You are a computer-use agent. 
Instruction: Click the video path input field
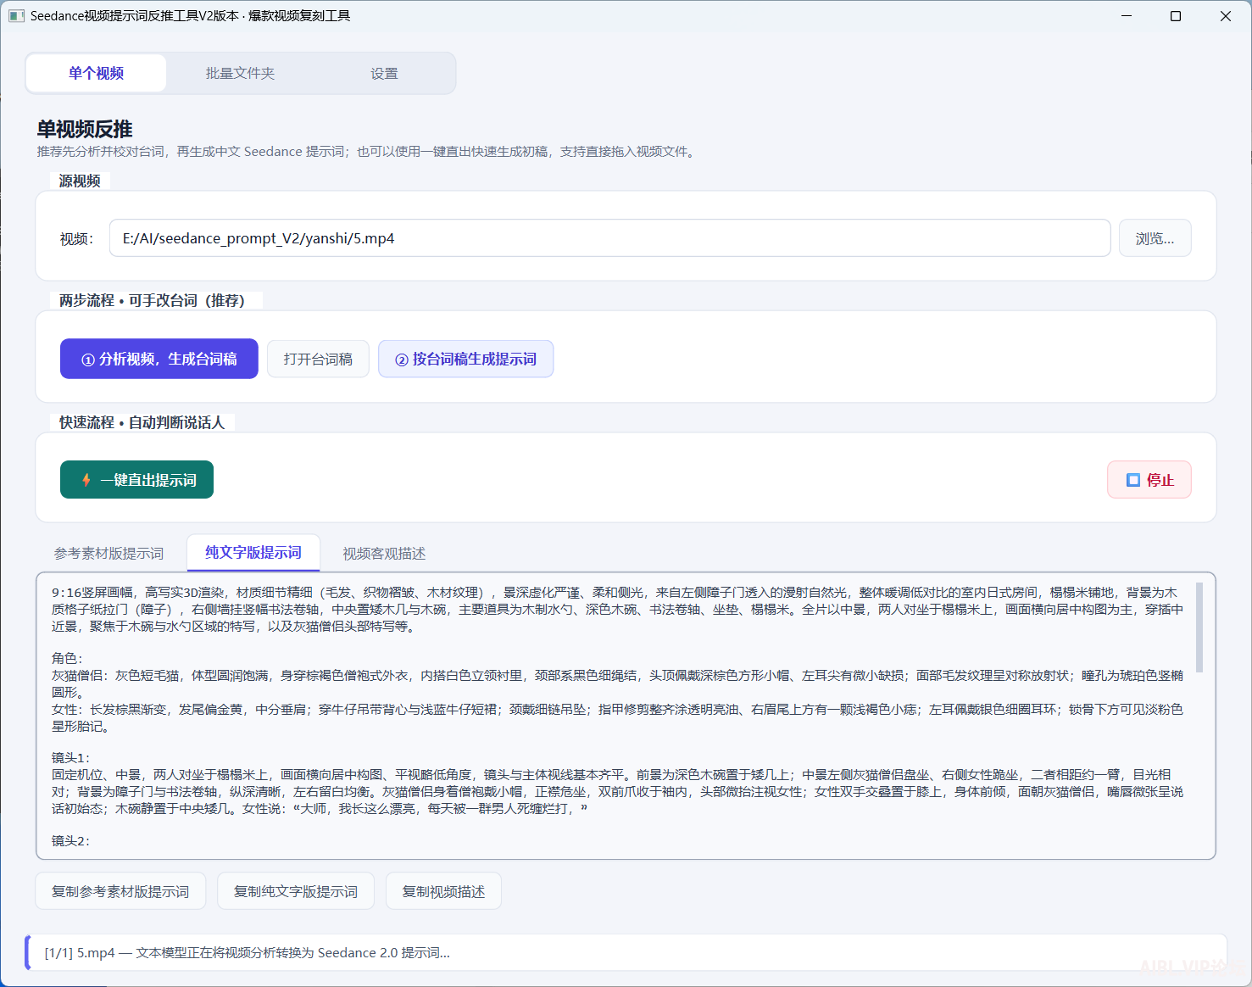pyautogui.click(x=609, y=238)
